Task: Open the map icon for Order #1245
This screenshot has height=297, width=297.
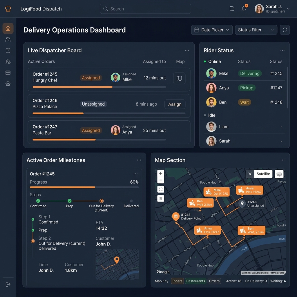Action: (x=179, y=78)
